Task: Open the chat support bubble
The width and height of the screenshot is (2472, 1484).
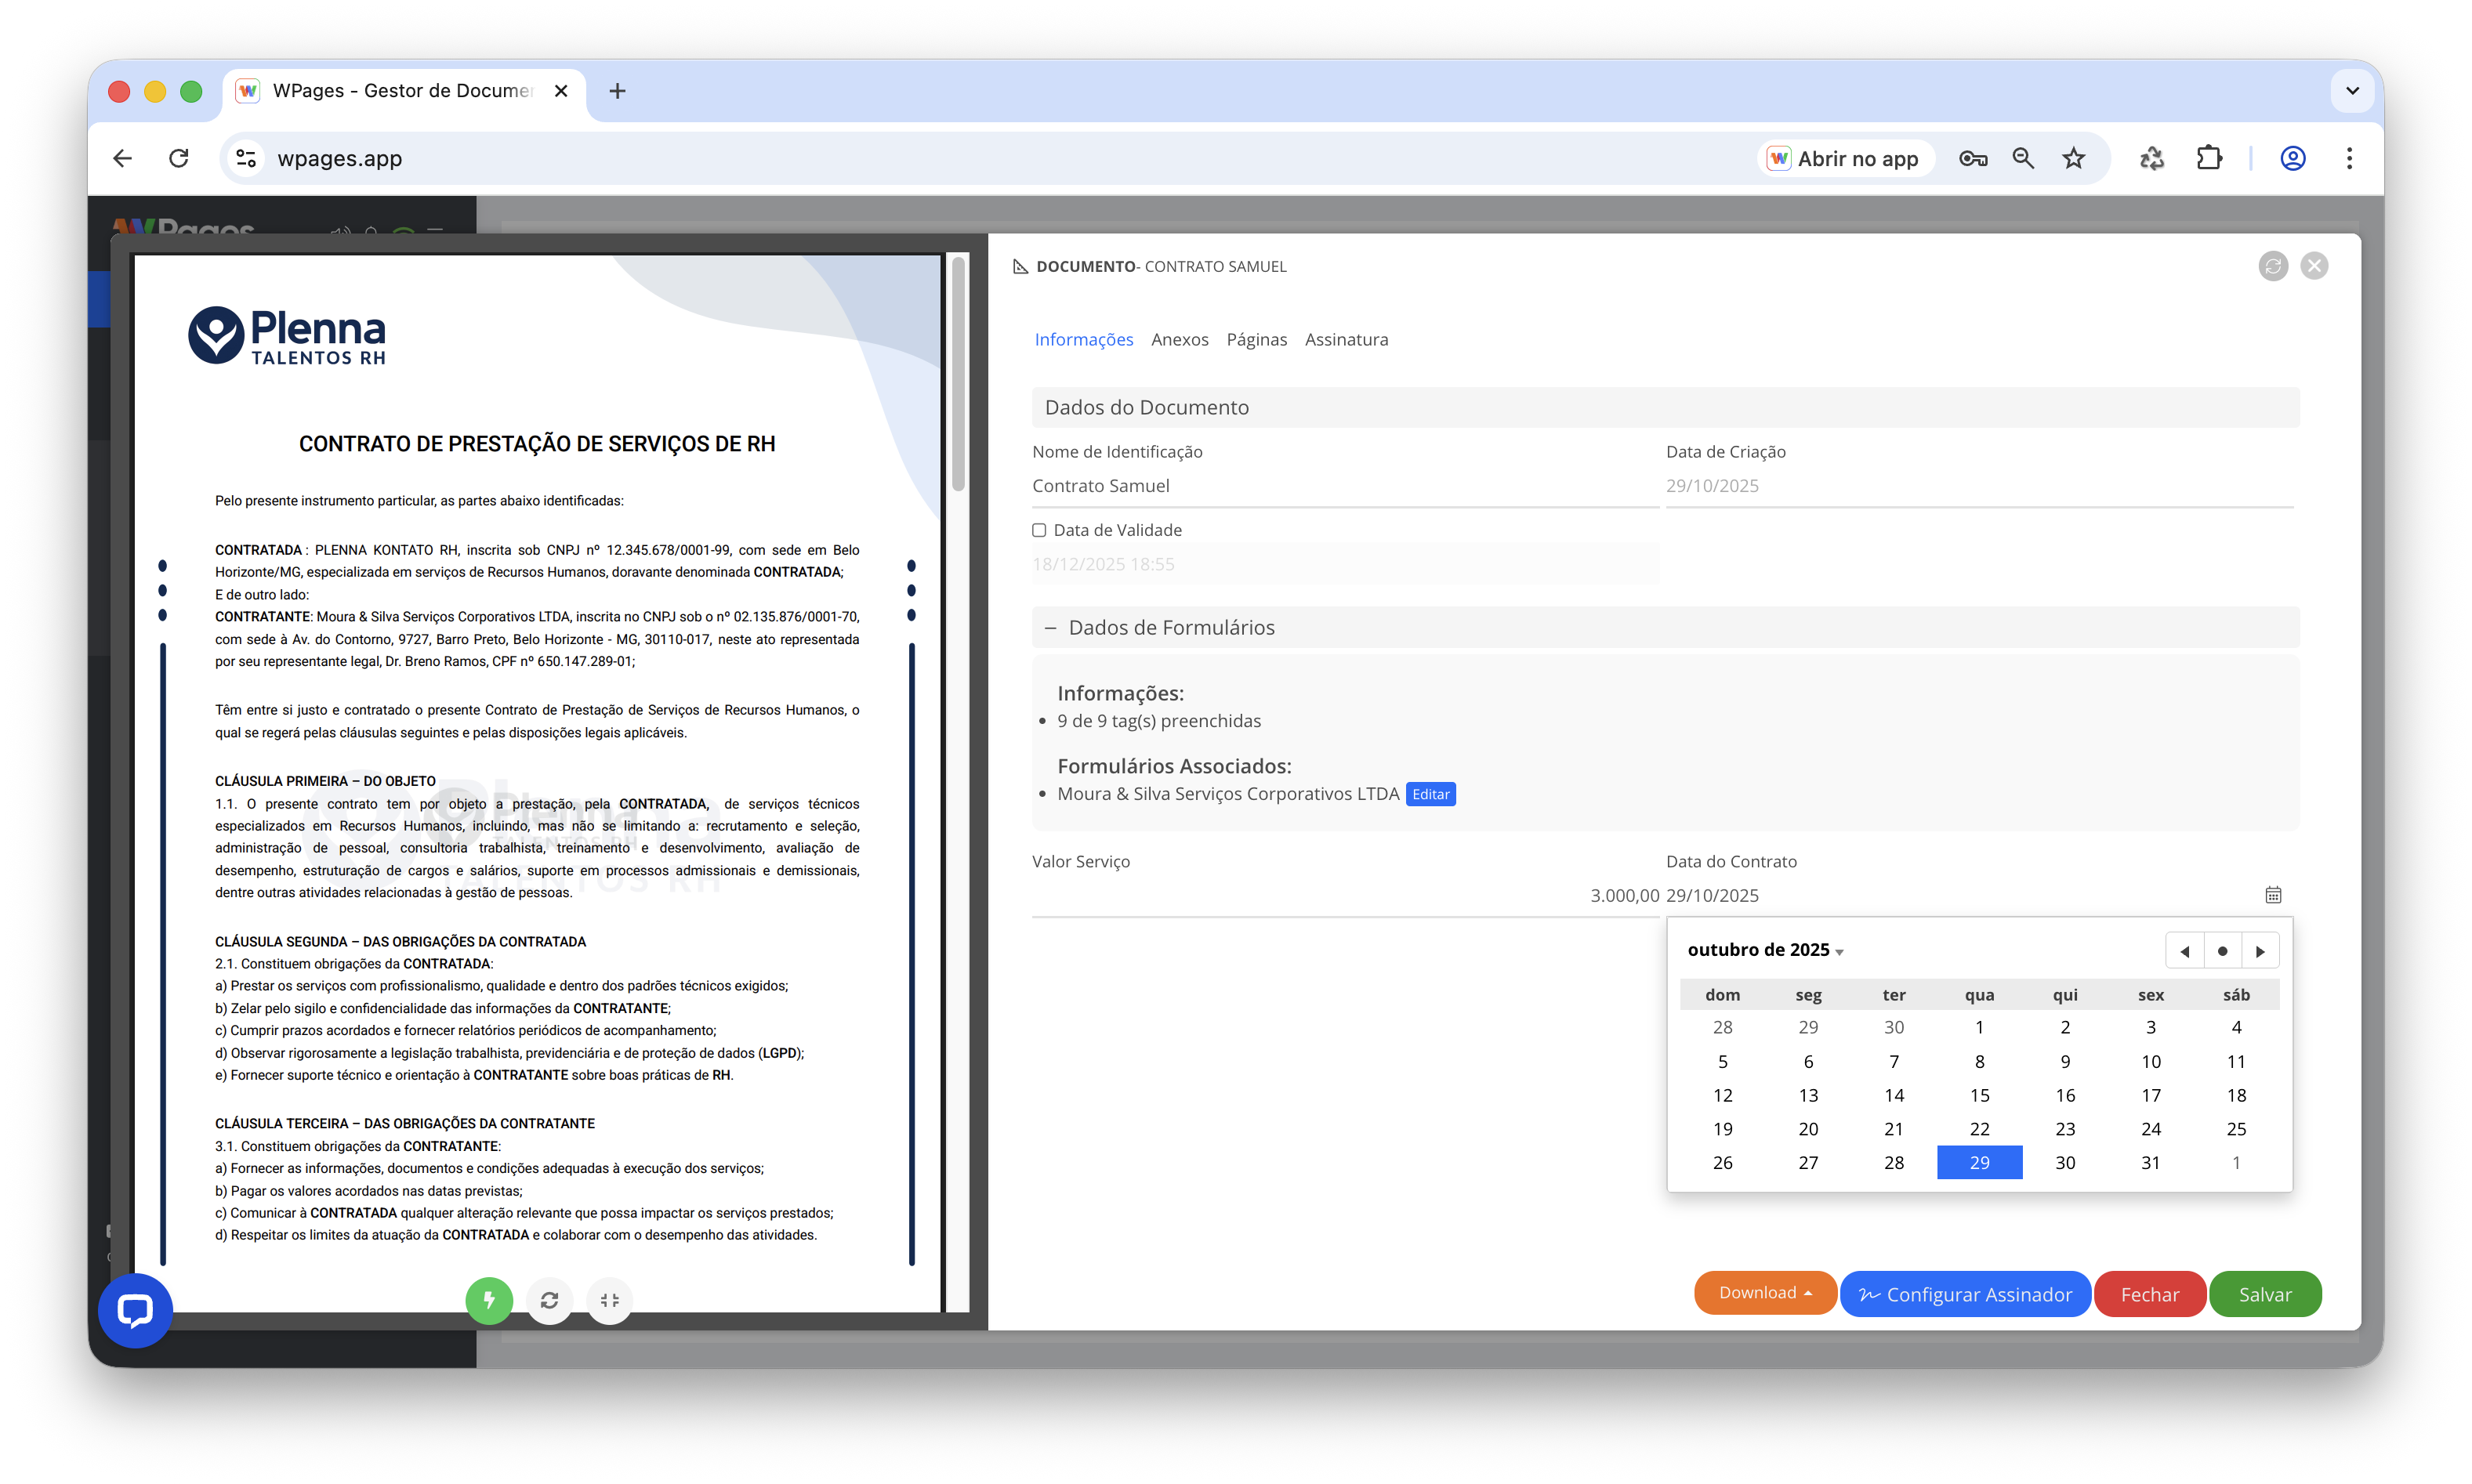Action: pos(135,1310)
